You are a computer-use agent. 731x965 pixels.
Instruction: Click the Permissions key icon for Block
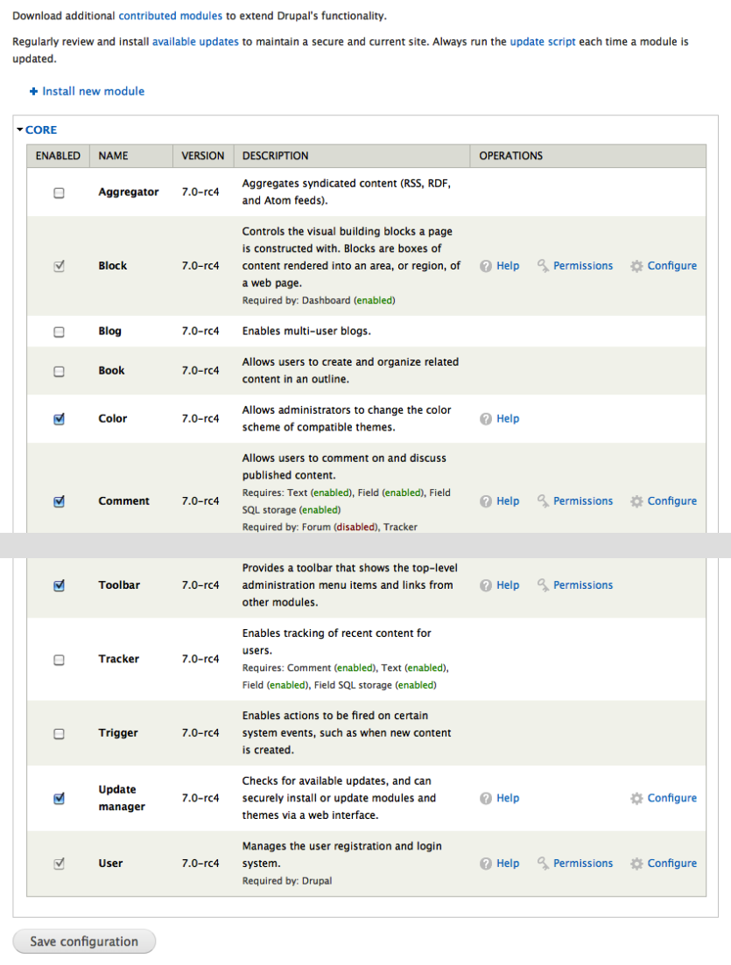[x=543, y=265]
